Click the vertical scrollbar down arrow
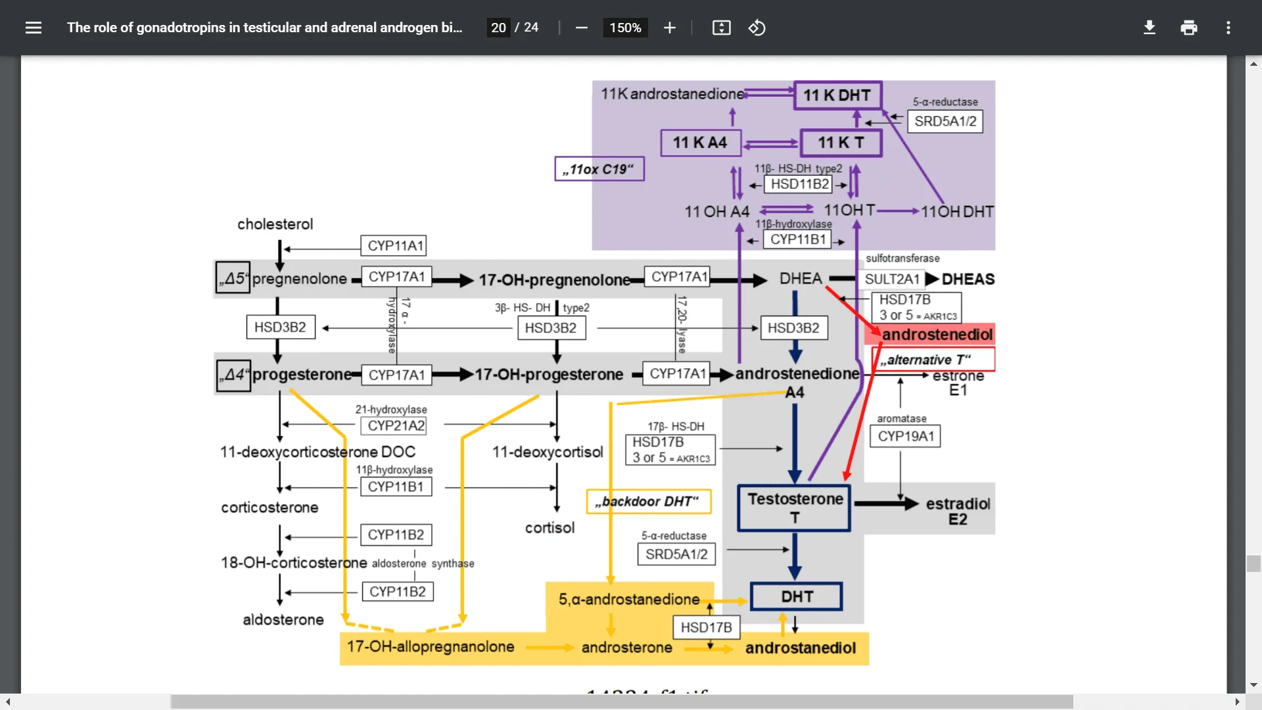1262x710 pixels. coord(1253,685)
